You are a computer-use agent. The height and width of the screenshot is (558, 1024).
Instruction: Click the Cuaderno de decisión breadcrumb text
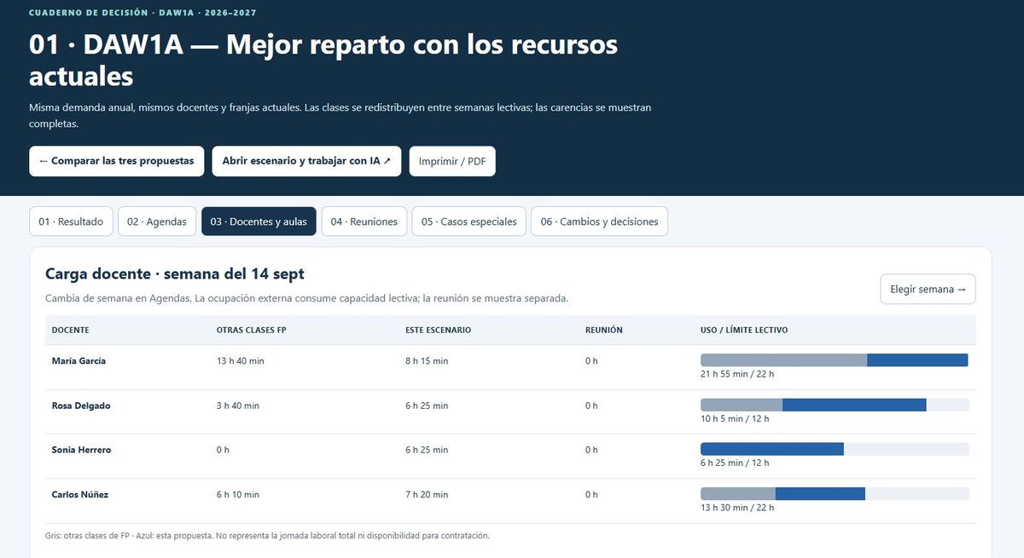pos(143,13)
